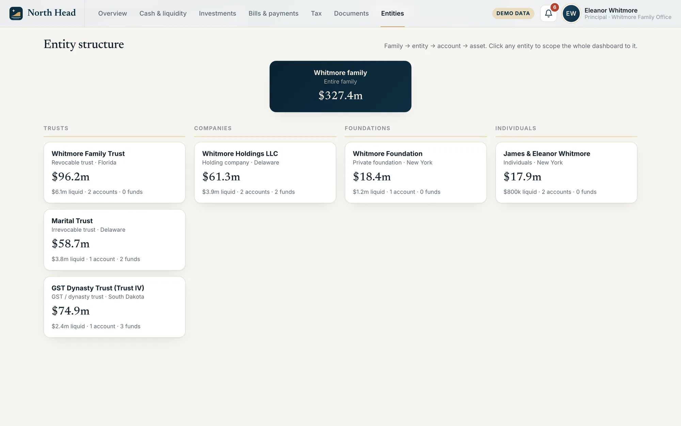Screen dimensions: 681x426
Task: Go to the Overview tab
Action: tap(112, 13)
